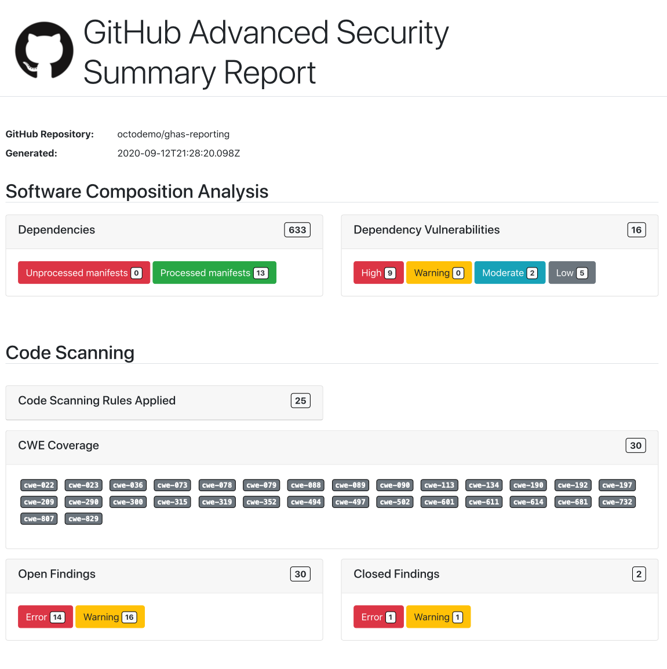Click the cwe-601 tag

click(439, 502)
